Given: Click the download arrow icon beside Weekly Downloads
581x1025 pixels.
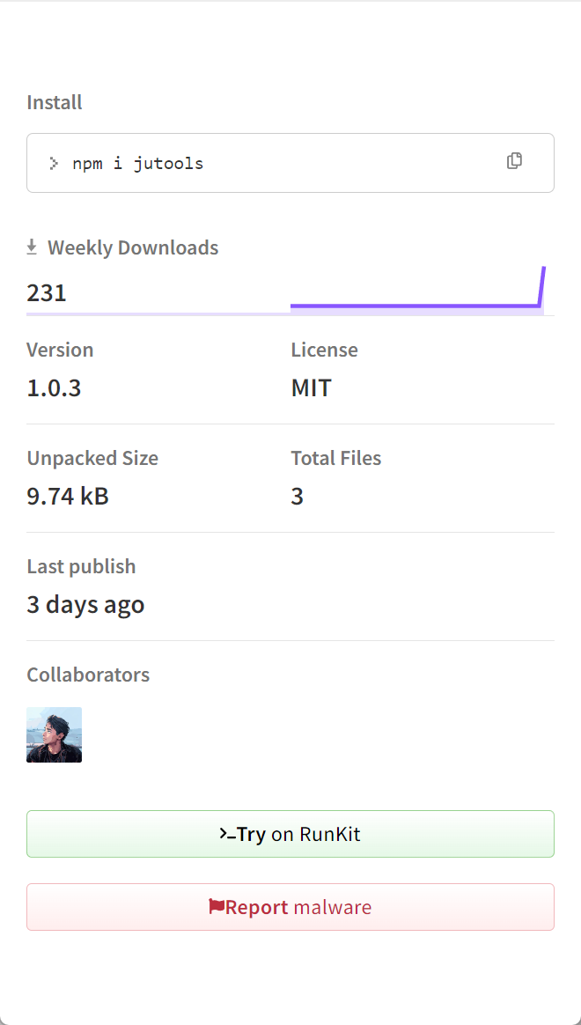Looking at the screenshot, I should 32,247.
